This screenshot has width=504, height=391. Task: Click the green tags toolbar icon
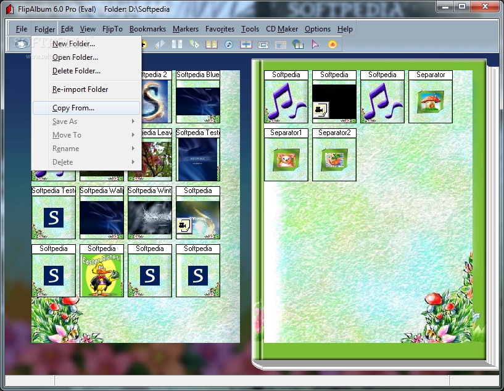(x=194, y=44)
